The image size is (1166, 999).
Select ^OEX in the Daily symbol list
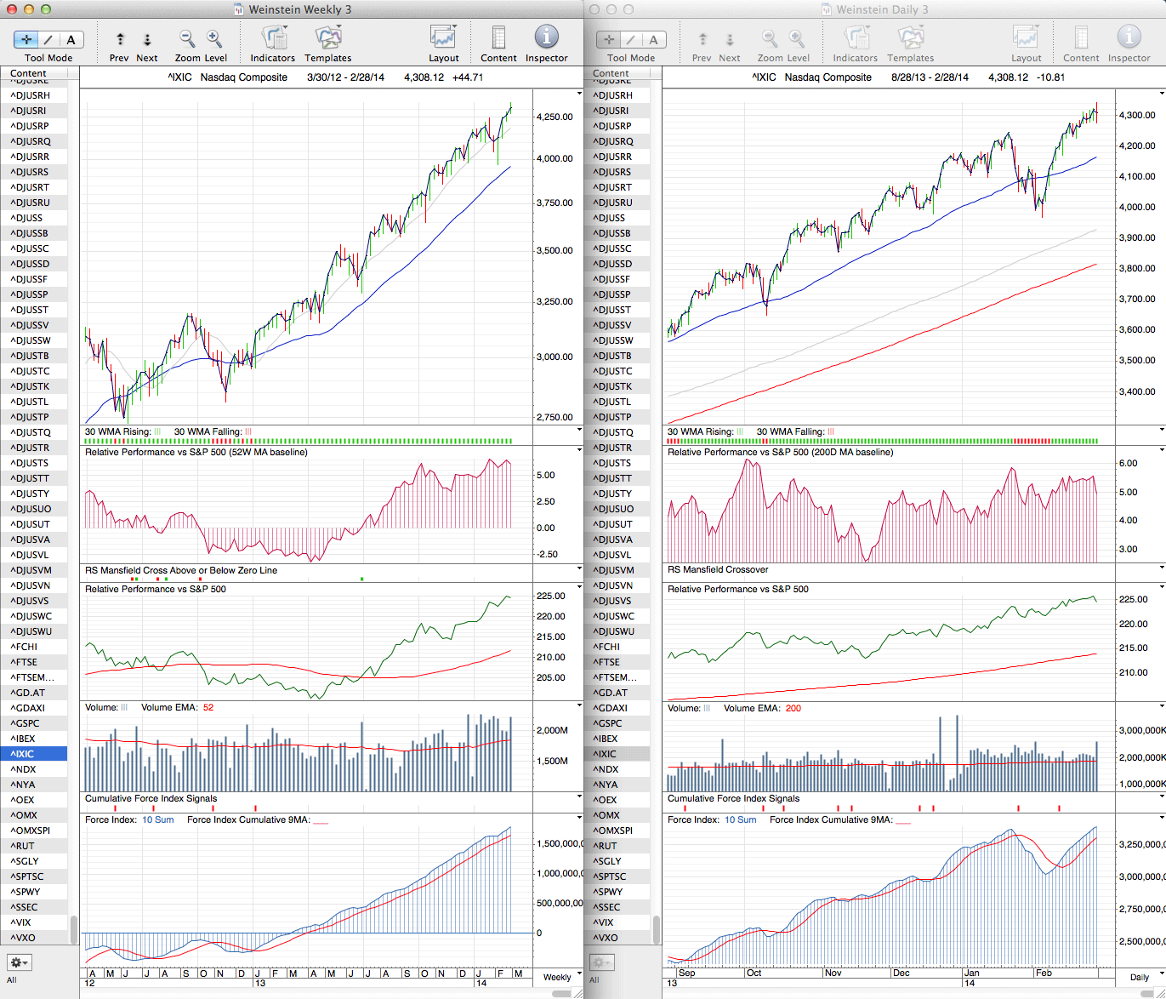pyautogui.click(x=617, y=800)
